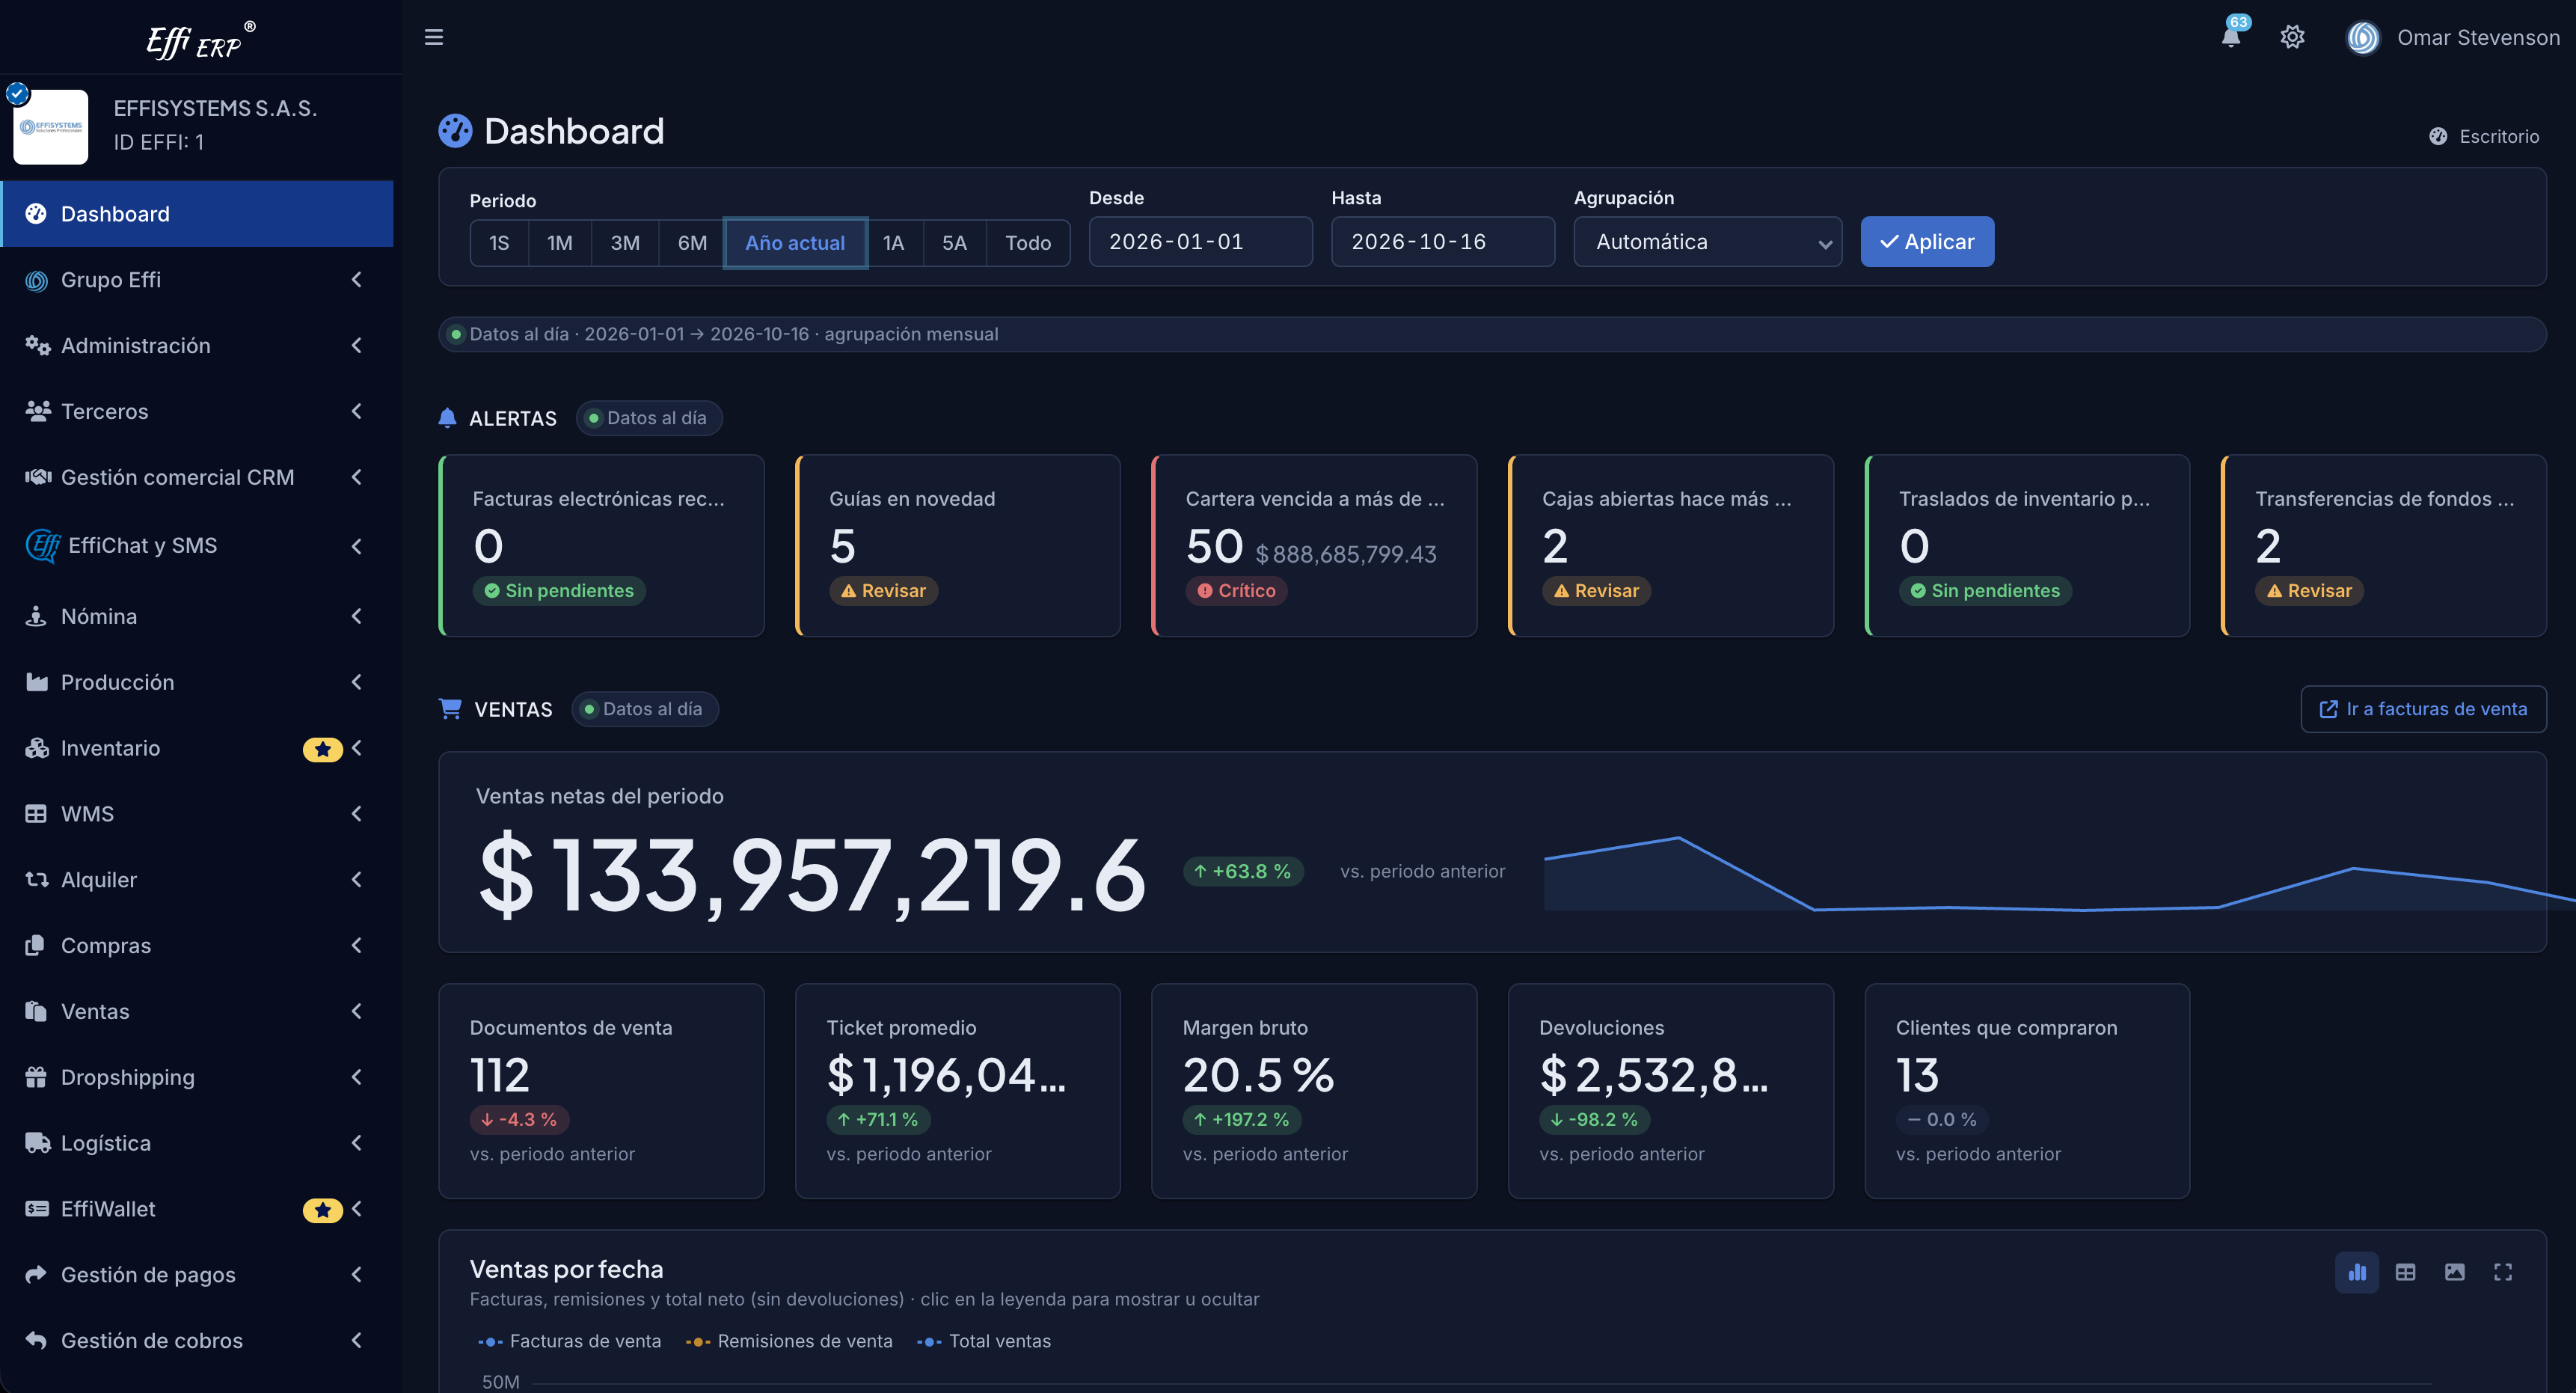The height and width of the screenshot is (1393, 2576).
Task: Open the settings gear icon
Action: click(2292, 37)
